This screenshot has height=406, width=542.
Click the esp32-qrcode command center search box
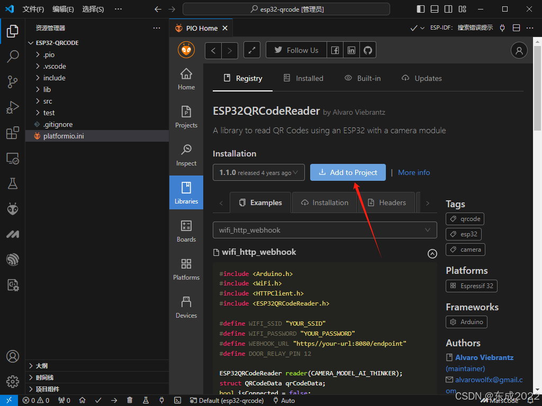tap(286, 9)
